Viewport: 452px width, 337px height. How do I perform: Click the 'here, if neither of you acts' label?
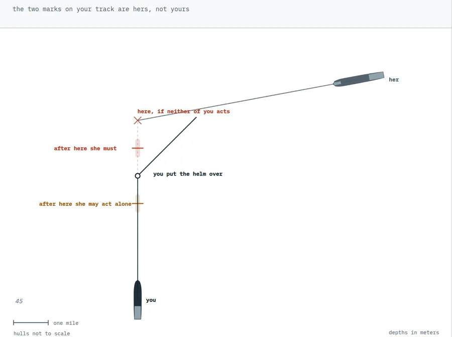point(184,111)
